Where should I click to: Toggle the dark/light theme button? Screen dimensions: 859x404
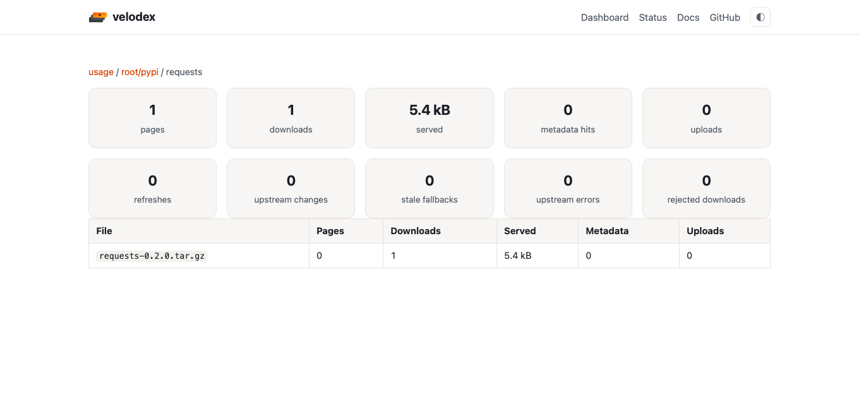pyautogui.click(x=760, y=17)
